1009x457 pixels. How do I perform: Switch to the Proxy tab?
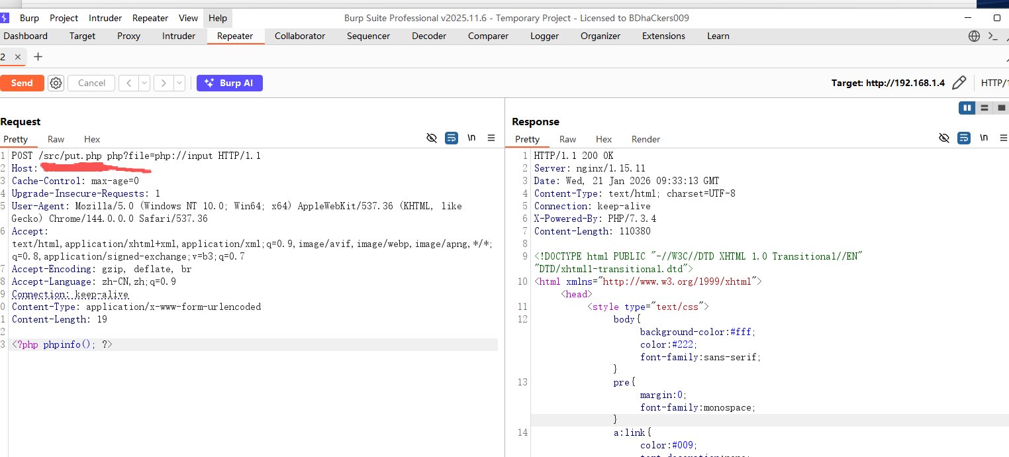click(128, 36)
